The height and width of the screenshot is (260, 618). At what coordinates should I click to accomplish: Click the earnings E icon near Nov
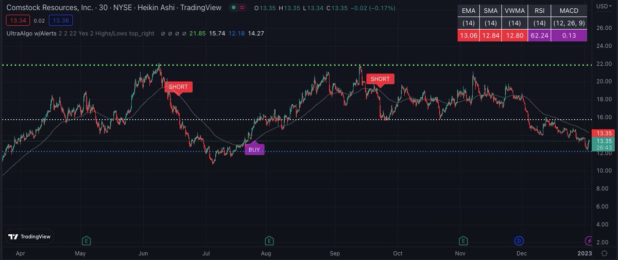click(x=464, y=240)
